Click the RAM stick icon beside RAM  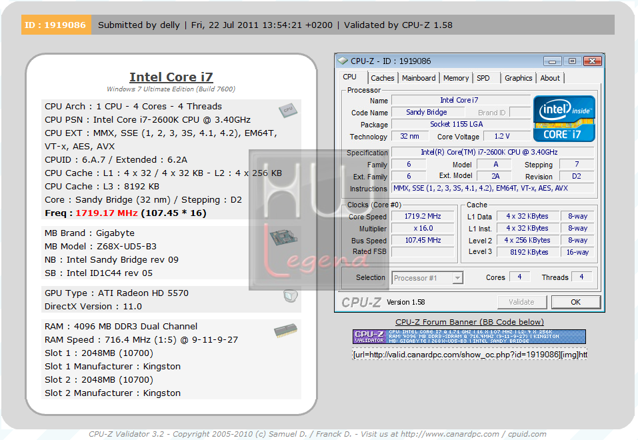pos(285,331)
